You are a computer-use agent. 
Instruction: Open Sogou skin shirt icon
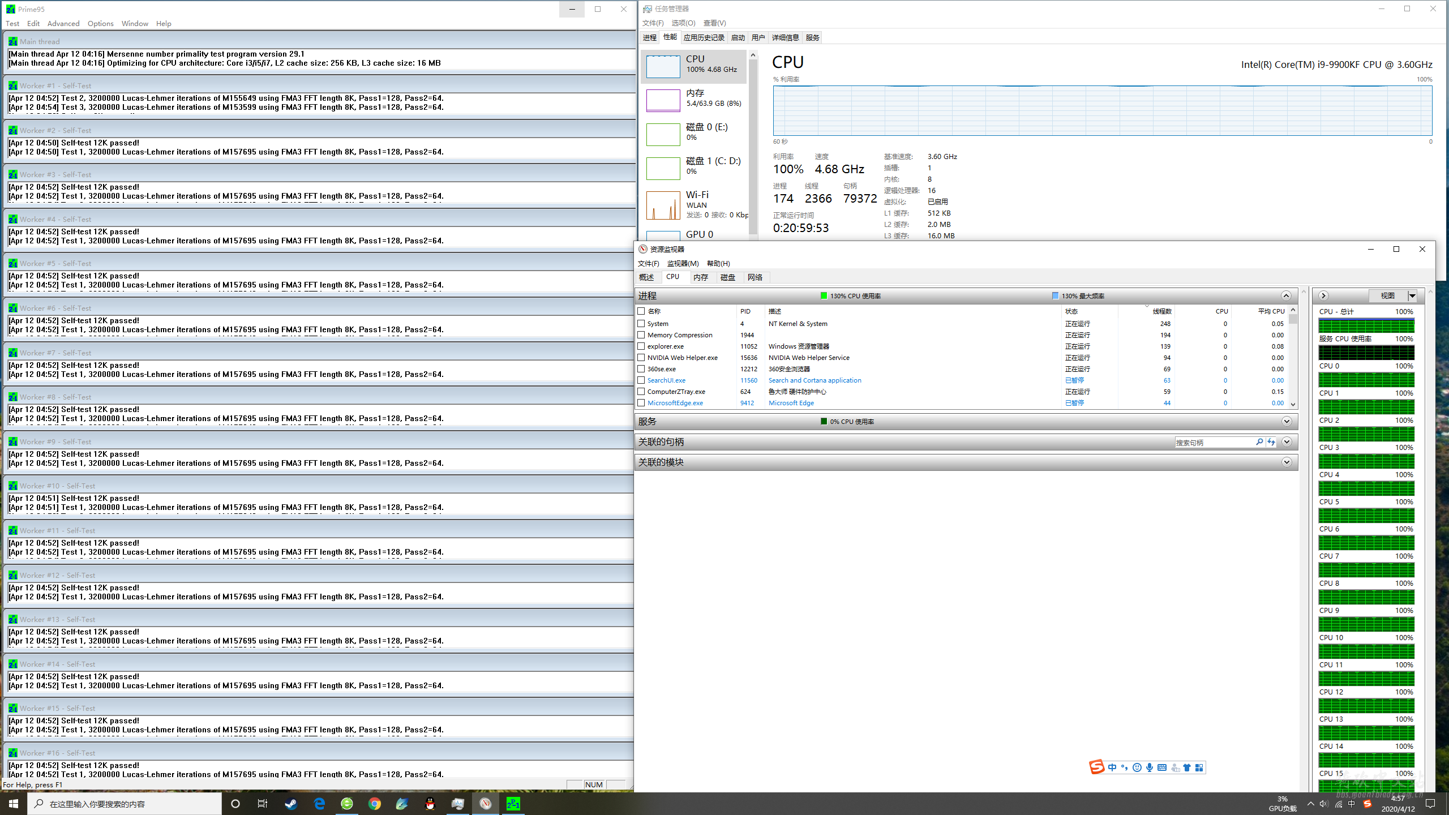[1187, 767]
